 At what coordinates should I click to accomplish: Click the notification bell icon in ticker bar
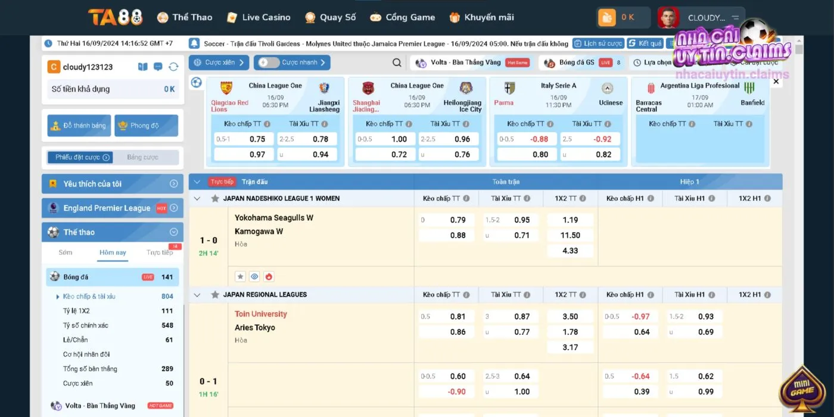click(194, 43)
